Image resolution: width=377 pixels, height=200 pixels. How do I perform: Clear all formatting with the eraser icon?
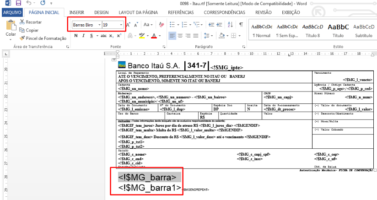[162, 25]
